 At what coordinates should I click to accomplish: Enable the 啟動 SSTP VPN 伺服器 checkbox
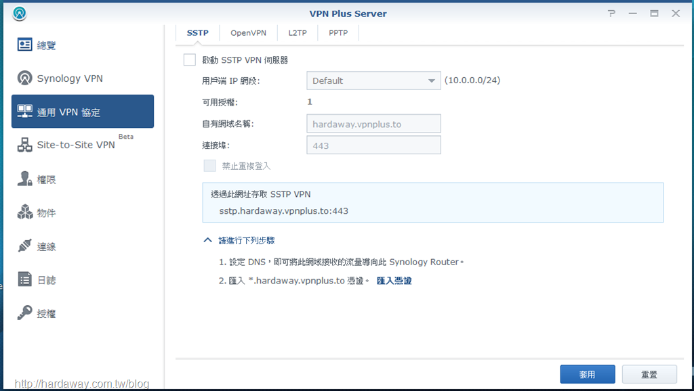(x=190, y=60)
